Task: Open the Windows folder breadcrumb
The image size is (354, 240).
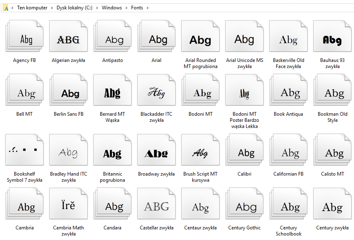Action: [x=112, y=8]
